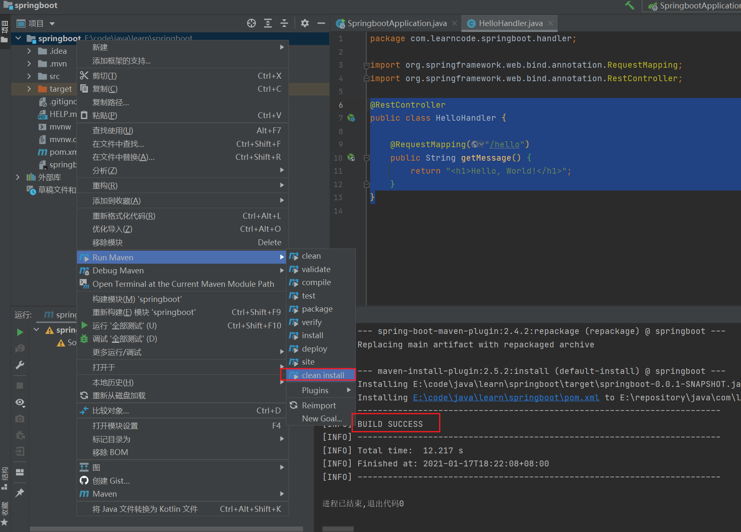The height and width of the screenshot is (532, 741).
Task: Expand the 外部库 node
Action: 18,177
